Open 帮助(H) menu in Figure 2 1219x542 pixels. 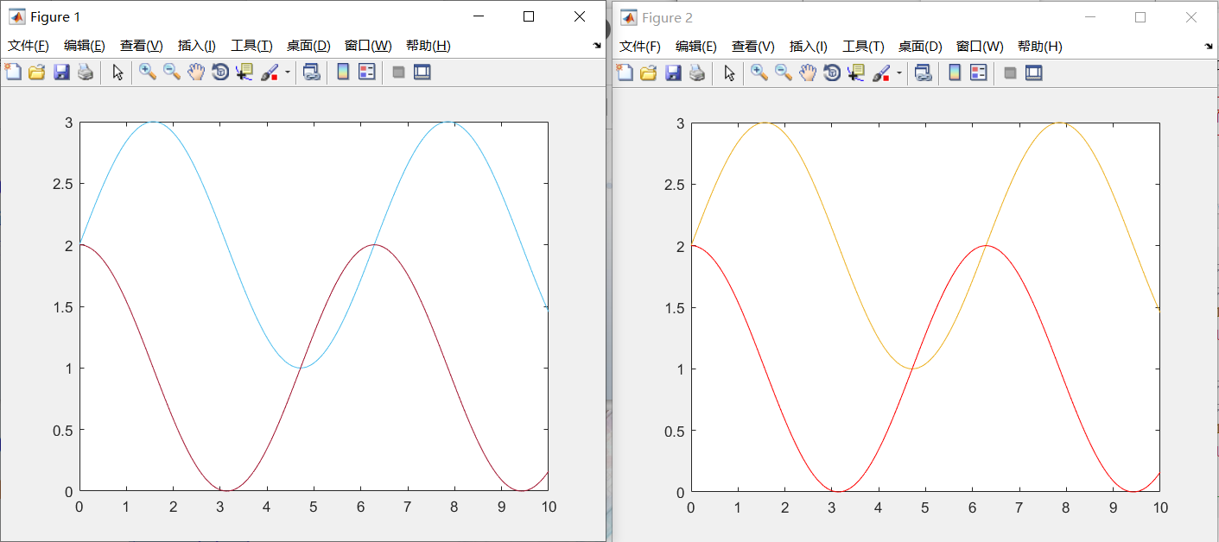pyautogui.click(x=1040, y=47)
